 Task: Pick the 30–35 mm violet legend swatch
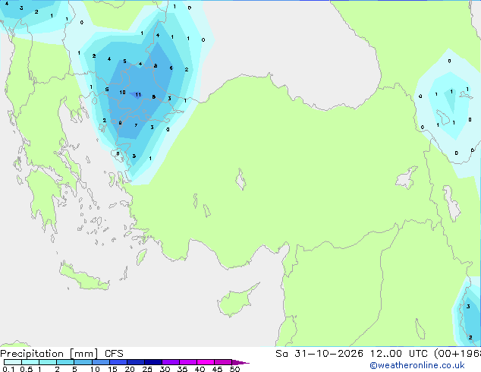pyautogui.click(x=171, y=362)
